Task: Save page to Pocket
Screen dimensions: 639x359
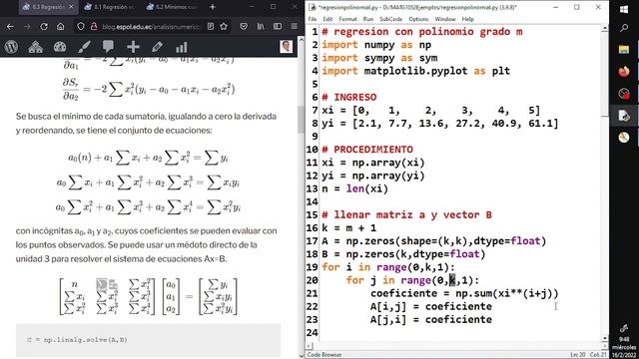Action: click(x=244, y=27)
